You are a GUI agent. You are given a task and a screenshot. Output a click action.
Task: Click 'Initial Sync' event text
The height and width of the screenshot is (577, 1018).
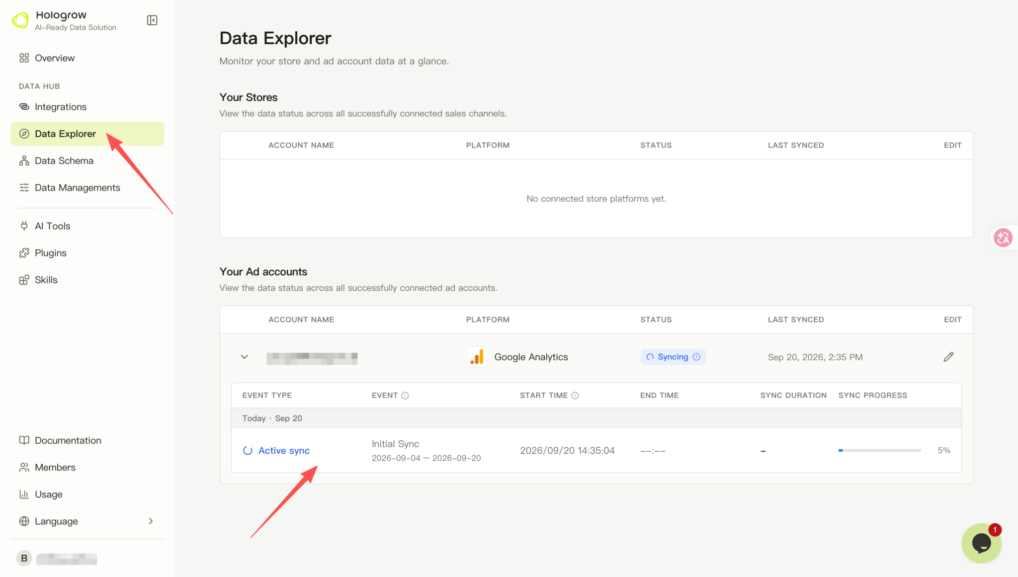pyautogui.click(x=395, y=444)
